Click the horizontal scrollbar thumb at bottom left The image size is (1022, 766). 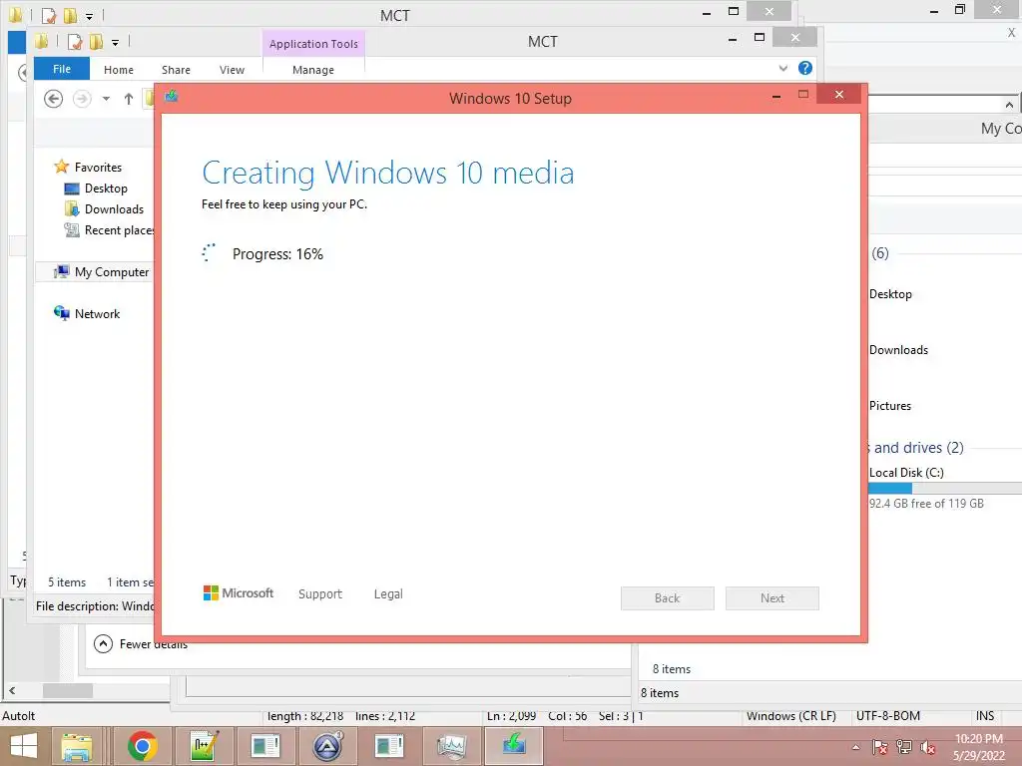[67, 690]
